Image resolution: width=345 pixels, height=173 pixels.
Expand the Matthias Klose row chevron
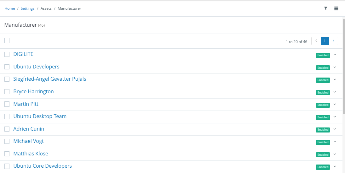pos(335,154)
